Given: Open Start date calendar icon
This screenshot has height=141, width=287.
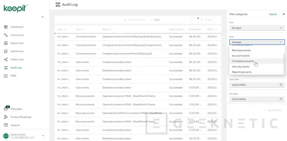Looking at the screenshot, I should pyautogui.click(x=281, y=85).
